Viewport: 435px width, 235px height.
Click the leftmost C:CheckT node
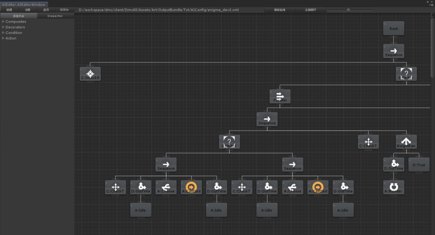tap(116, 187)
